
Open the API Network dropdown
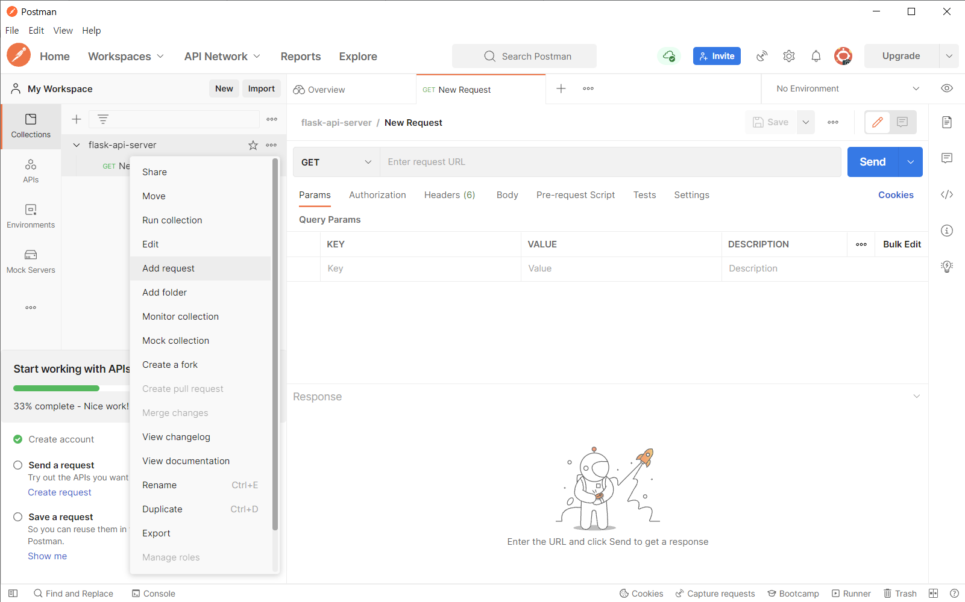click(222, 56)
